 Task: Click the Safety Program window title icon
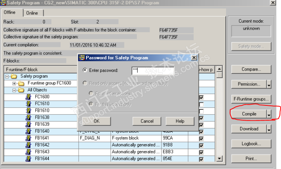[3, 3]
